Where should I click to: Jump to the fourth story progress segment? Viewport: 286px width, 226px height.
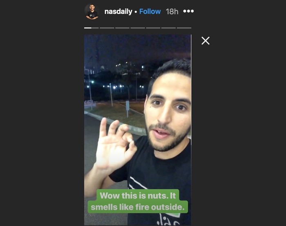click(x=138, y=28)
